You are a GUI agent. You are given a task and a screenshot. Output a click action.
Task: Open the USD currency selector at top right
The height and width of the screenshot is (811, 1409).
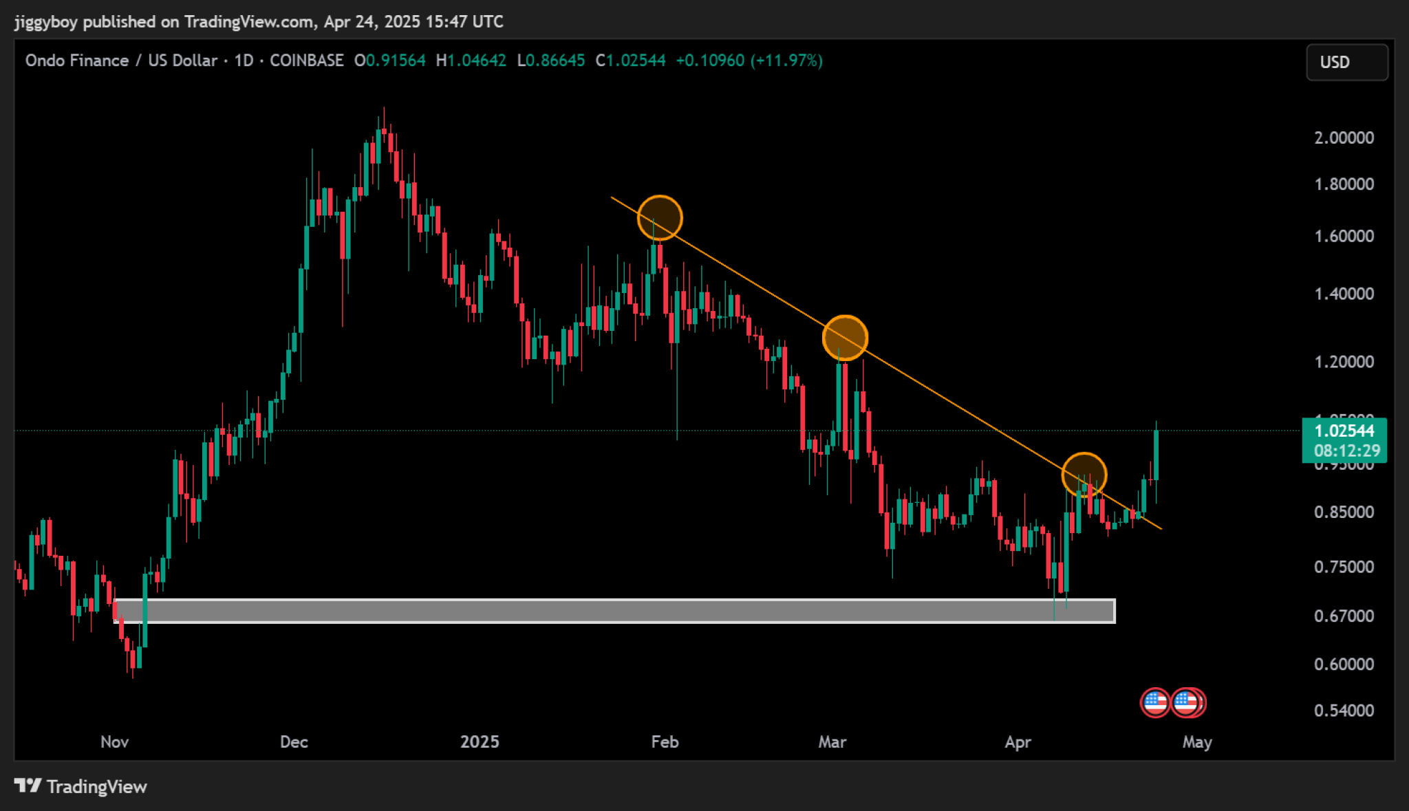click(1346, 62)
